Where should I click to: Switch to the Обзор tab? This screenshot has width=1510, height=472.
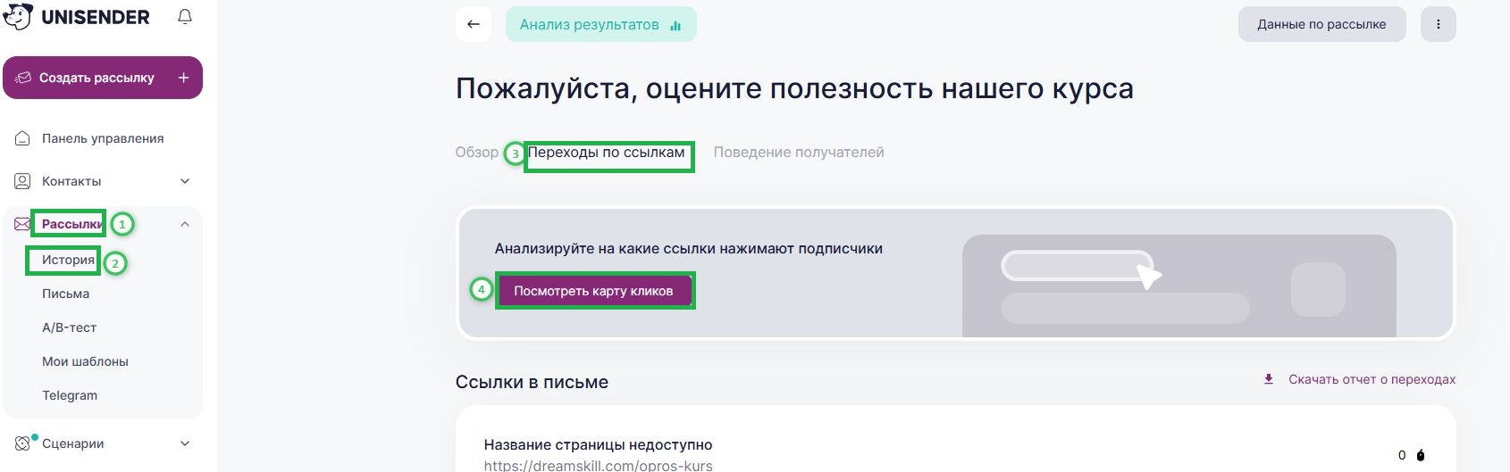(x=477, y=152)
